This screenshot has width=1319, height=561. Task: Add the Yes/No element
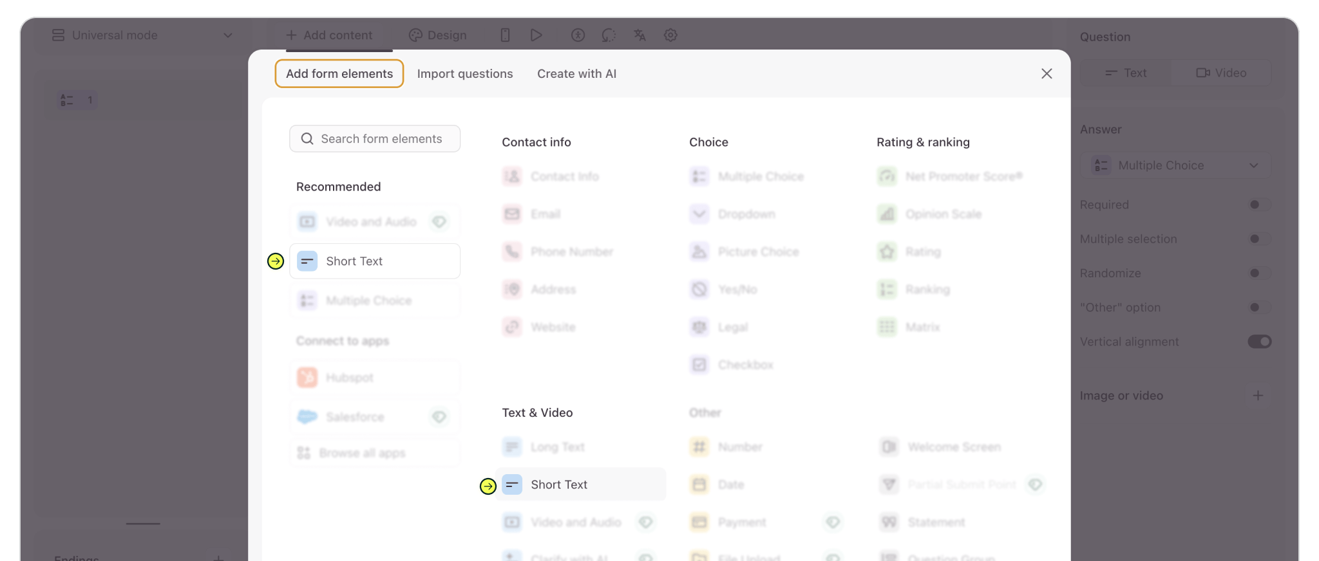point(724,290)
